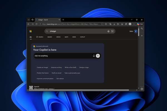Select the ALL results tab
Screen dimensions: 167x111
pos(31,37)
